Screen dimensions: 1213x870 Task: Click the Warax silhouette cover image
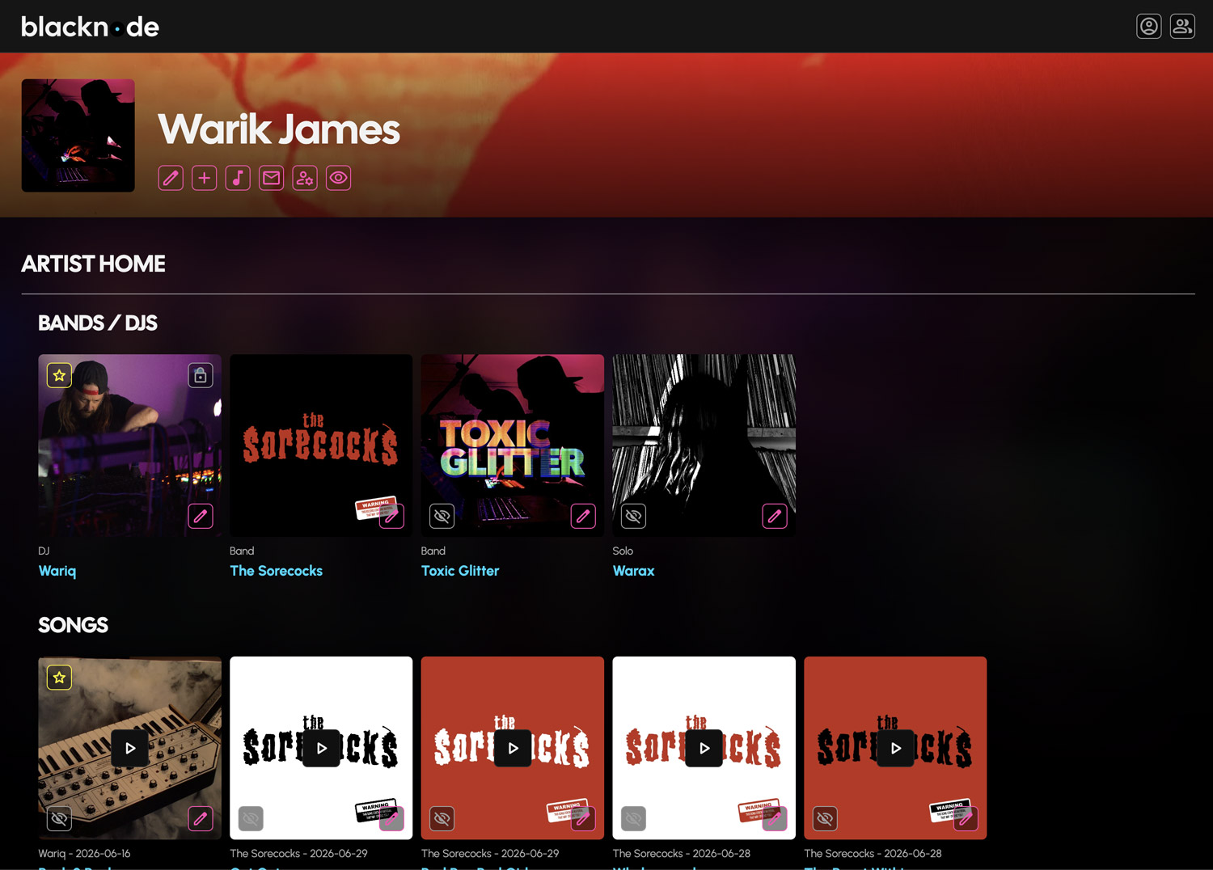(704, 446)
